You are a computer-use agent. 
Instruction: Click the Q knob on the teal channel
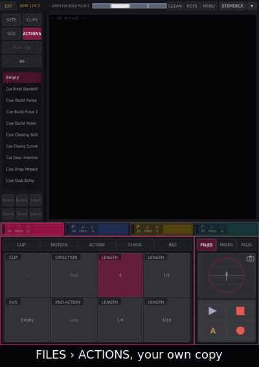click(x=221, y=227)
